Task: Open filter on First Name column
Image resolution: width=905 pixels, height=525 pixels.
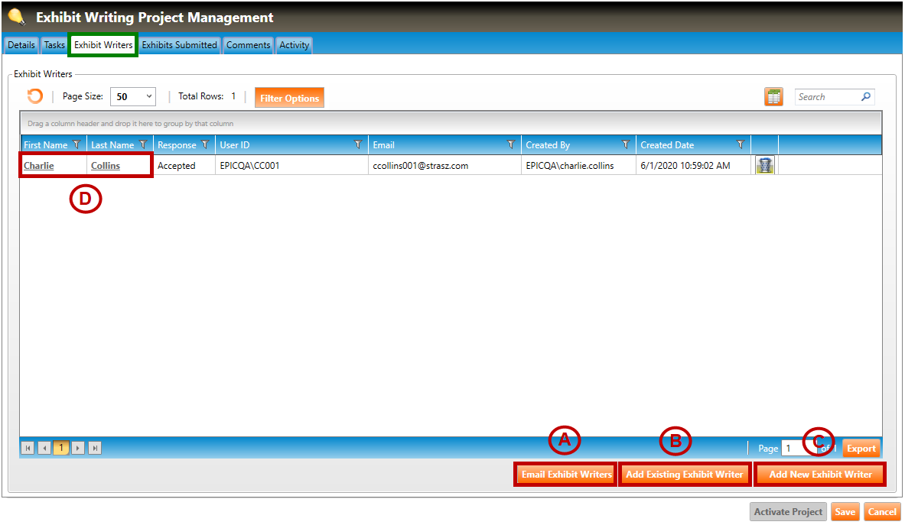Action: pyautogui.click(x=76, y=145)
